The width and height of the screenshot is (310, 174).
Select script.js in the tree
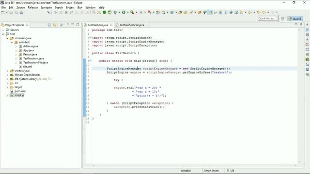19,95
